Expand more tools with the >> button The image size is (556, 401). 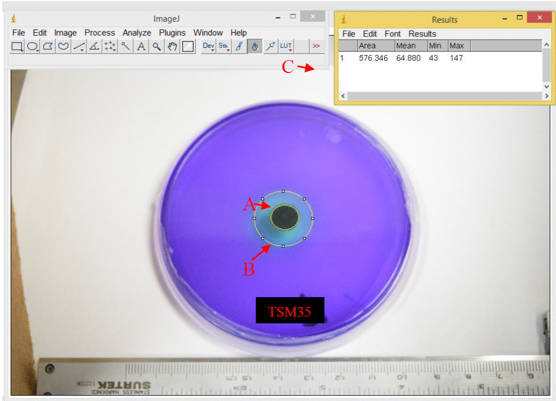[316, 46]
